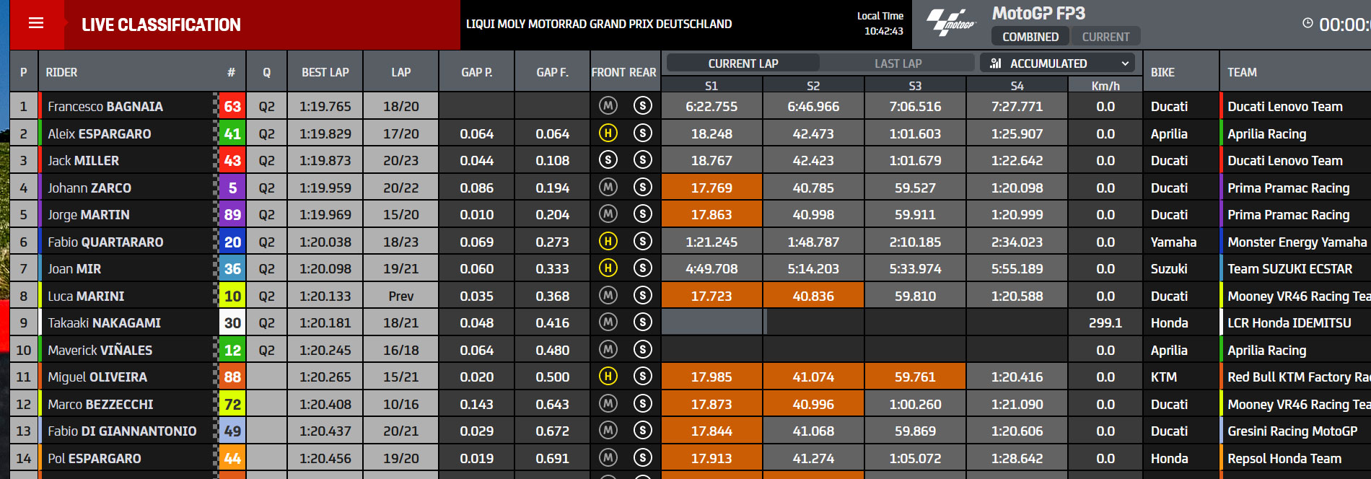Switch to CURRENT session view
Image resolution: width=1371 pixels, height=479 pixels.
[1105, 37]
